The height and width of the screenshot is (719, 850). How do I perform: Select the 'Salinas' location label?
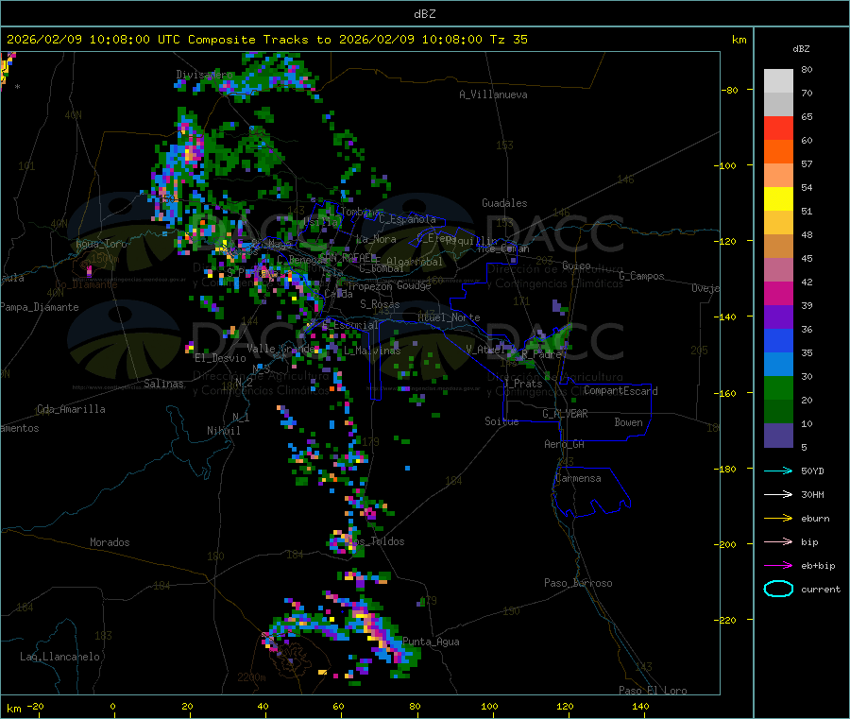pos(163,384)
